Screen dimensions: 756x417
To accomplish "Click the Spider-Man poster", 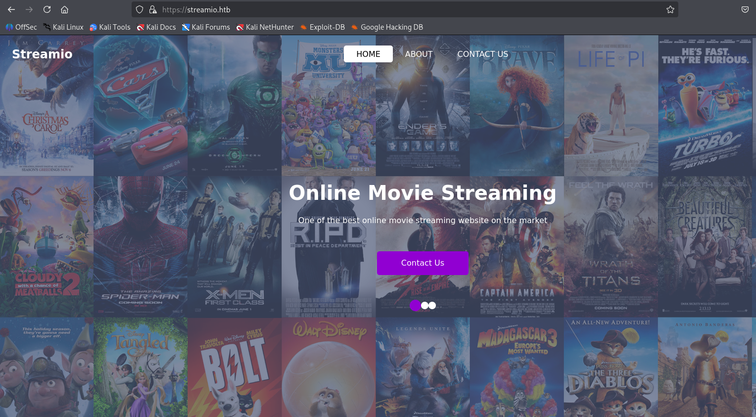I will [141, 247].
